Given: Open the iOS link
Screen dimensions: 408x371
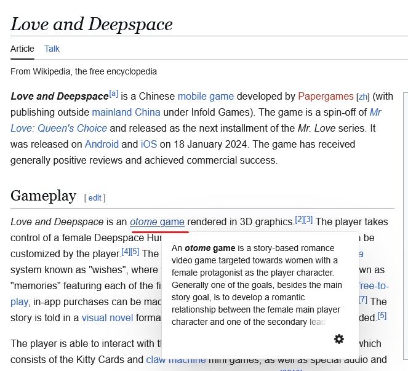Looking at the screenshot, I should point(149,144).
